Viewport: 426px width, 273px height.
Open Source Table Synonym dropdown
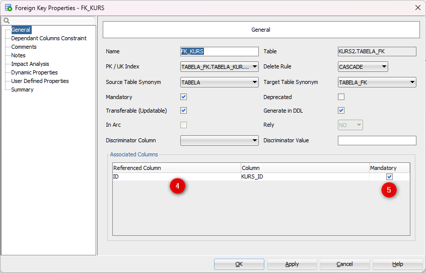(254, 82)
